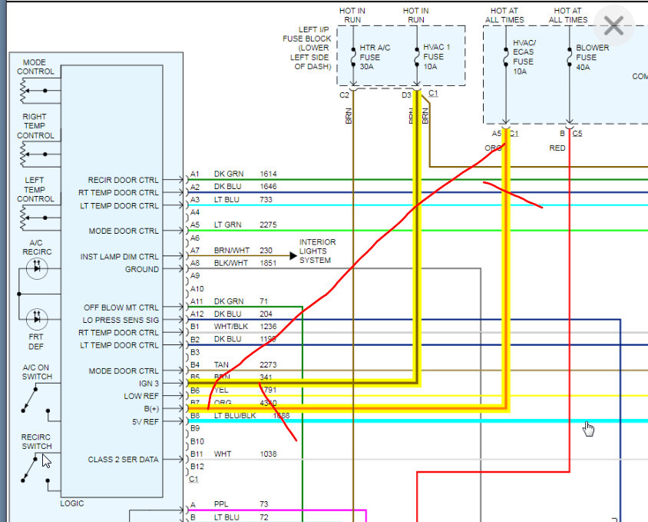Click the A/C ON SWITCH label
648x522 pixels.
click(x=37, y=372)
